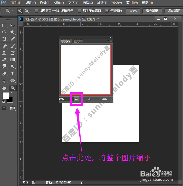
Task: Select the Move tool
Action: [13, 26]
